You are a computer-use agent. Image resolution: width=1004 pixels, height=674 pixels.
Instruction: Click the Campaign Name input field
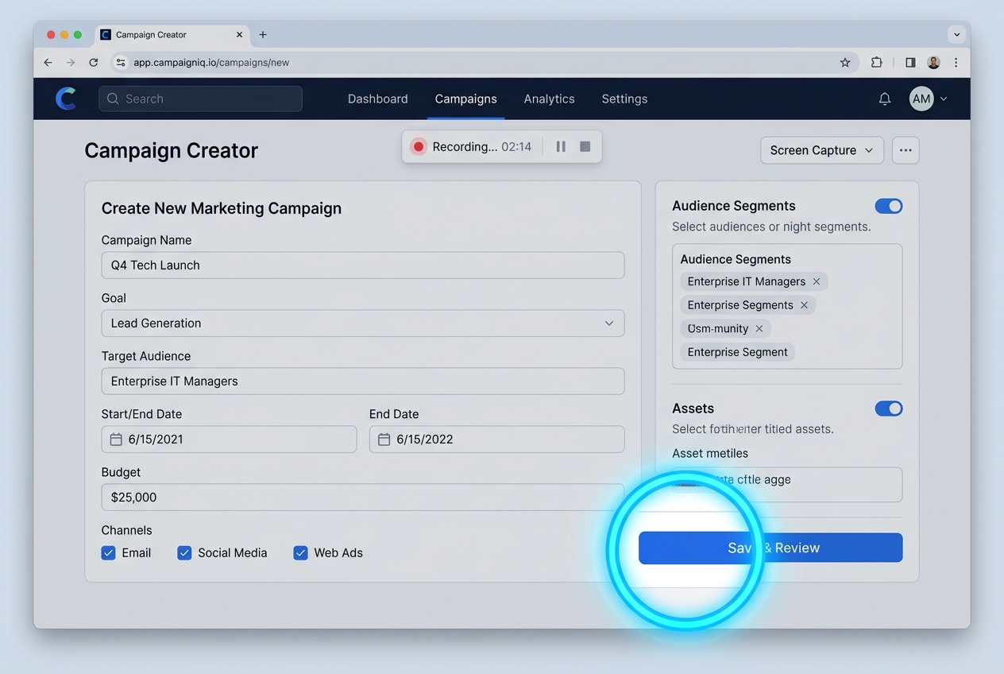point(363,265)
